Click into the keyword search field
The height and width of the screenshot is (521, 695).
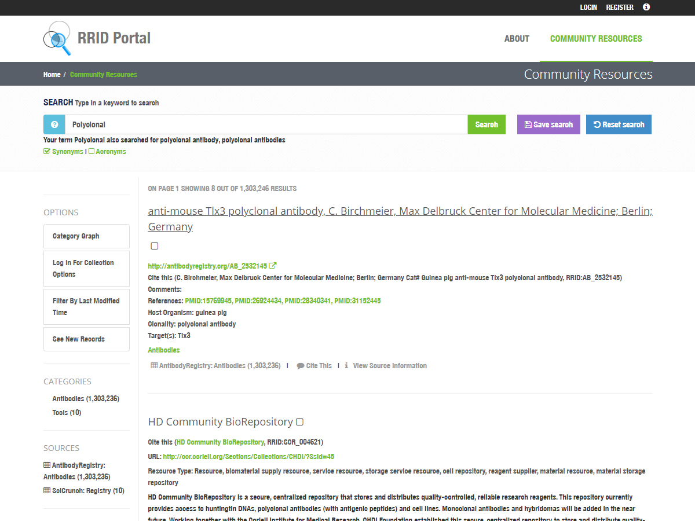(266, 124)
